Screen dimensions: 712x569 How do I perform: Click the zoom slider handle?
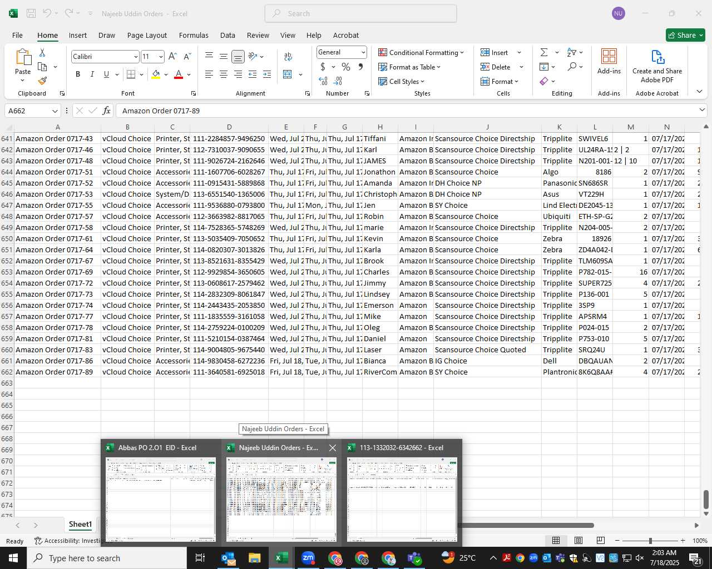pyautogui.click(x=650, y=541)
